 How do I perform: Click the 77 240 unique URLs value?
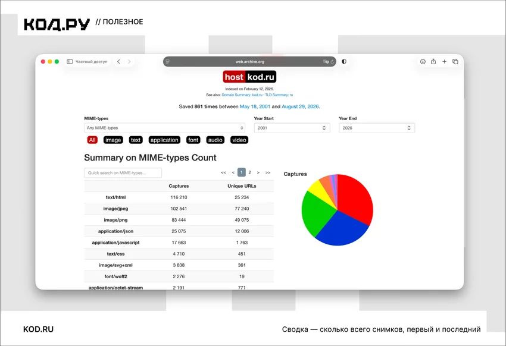[x=242, y=209]
